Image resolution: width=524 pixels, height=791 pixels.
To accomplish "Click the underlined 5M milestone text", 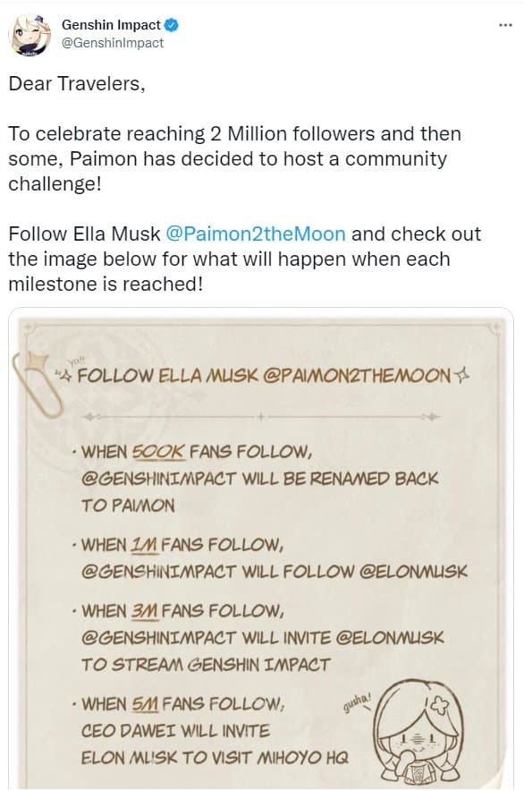I will (145, 703).
